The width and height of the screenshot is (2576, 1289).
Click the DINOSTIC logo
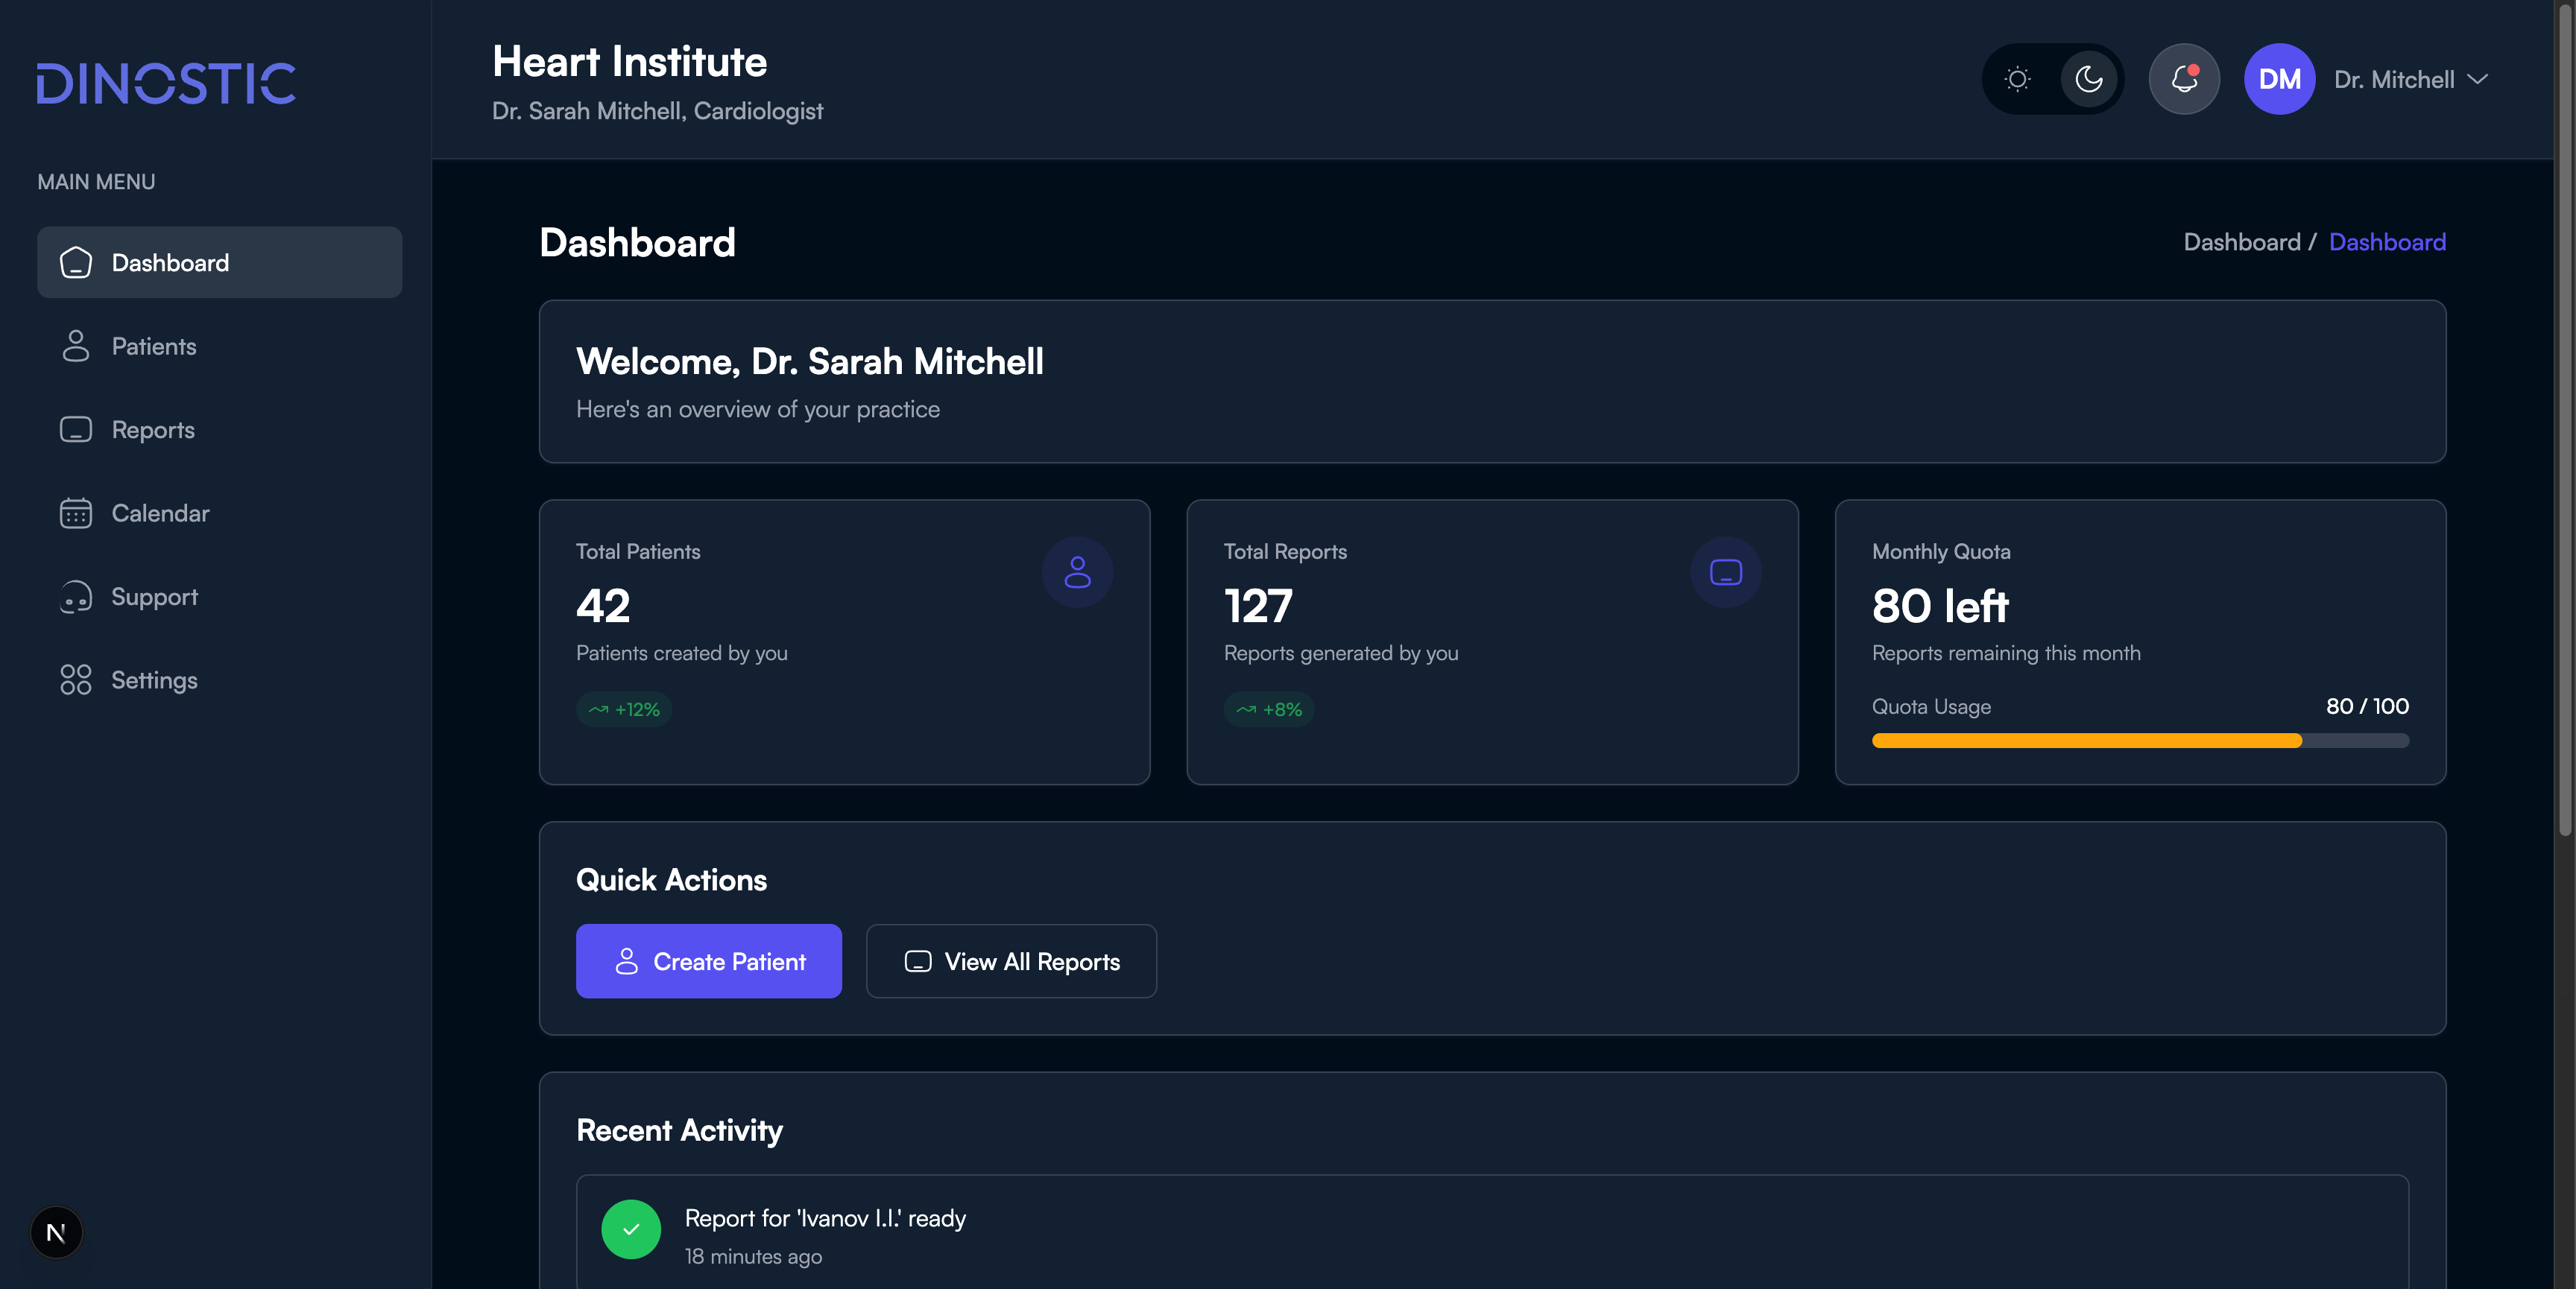165,83
